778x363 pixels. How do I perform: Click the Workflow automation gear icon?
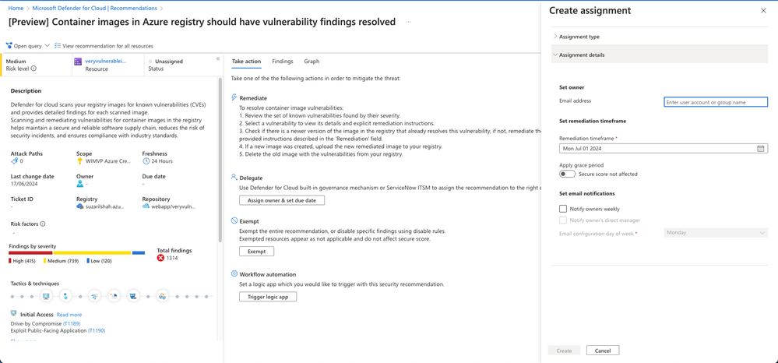point(234,274)
